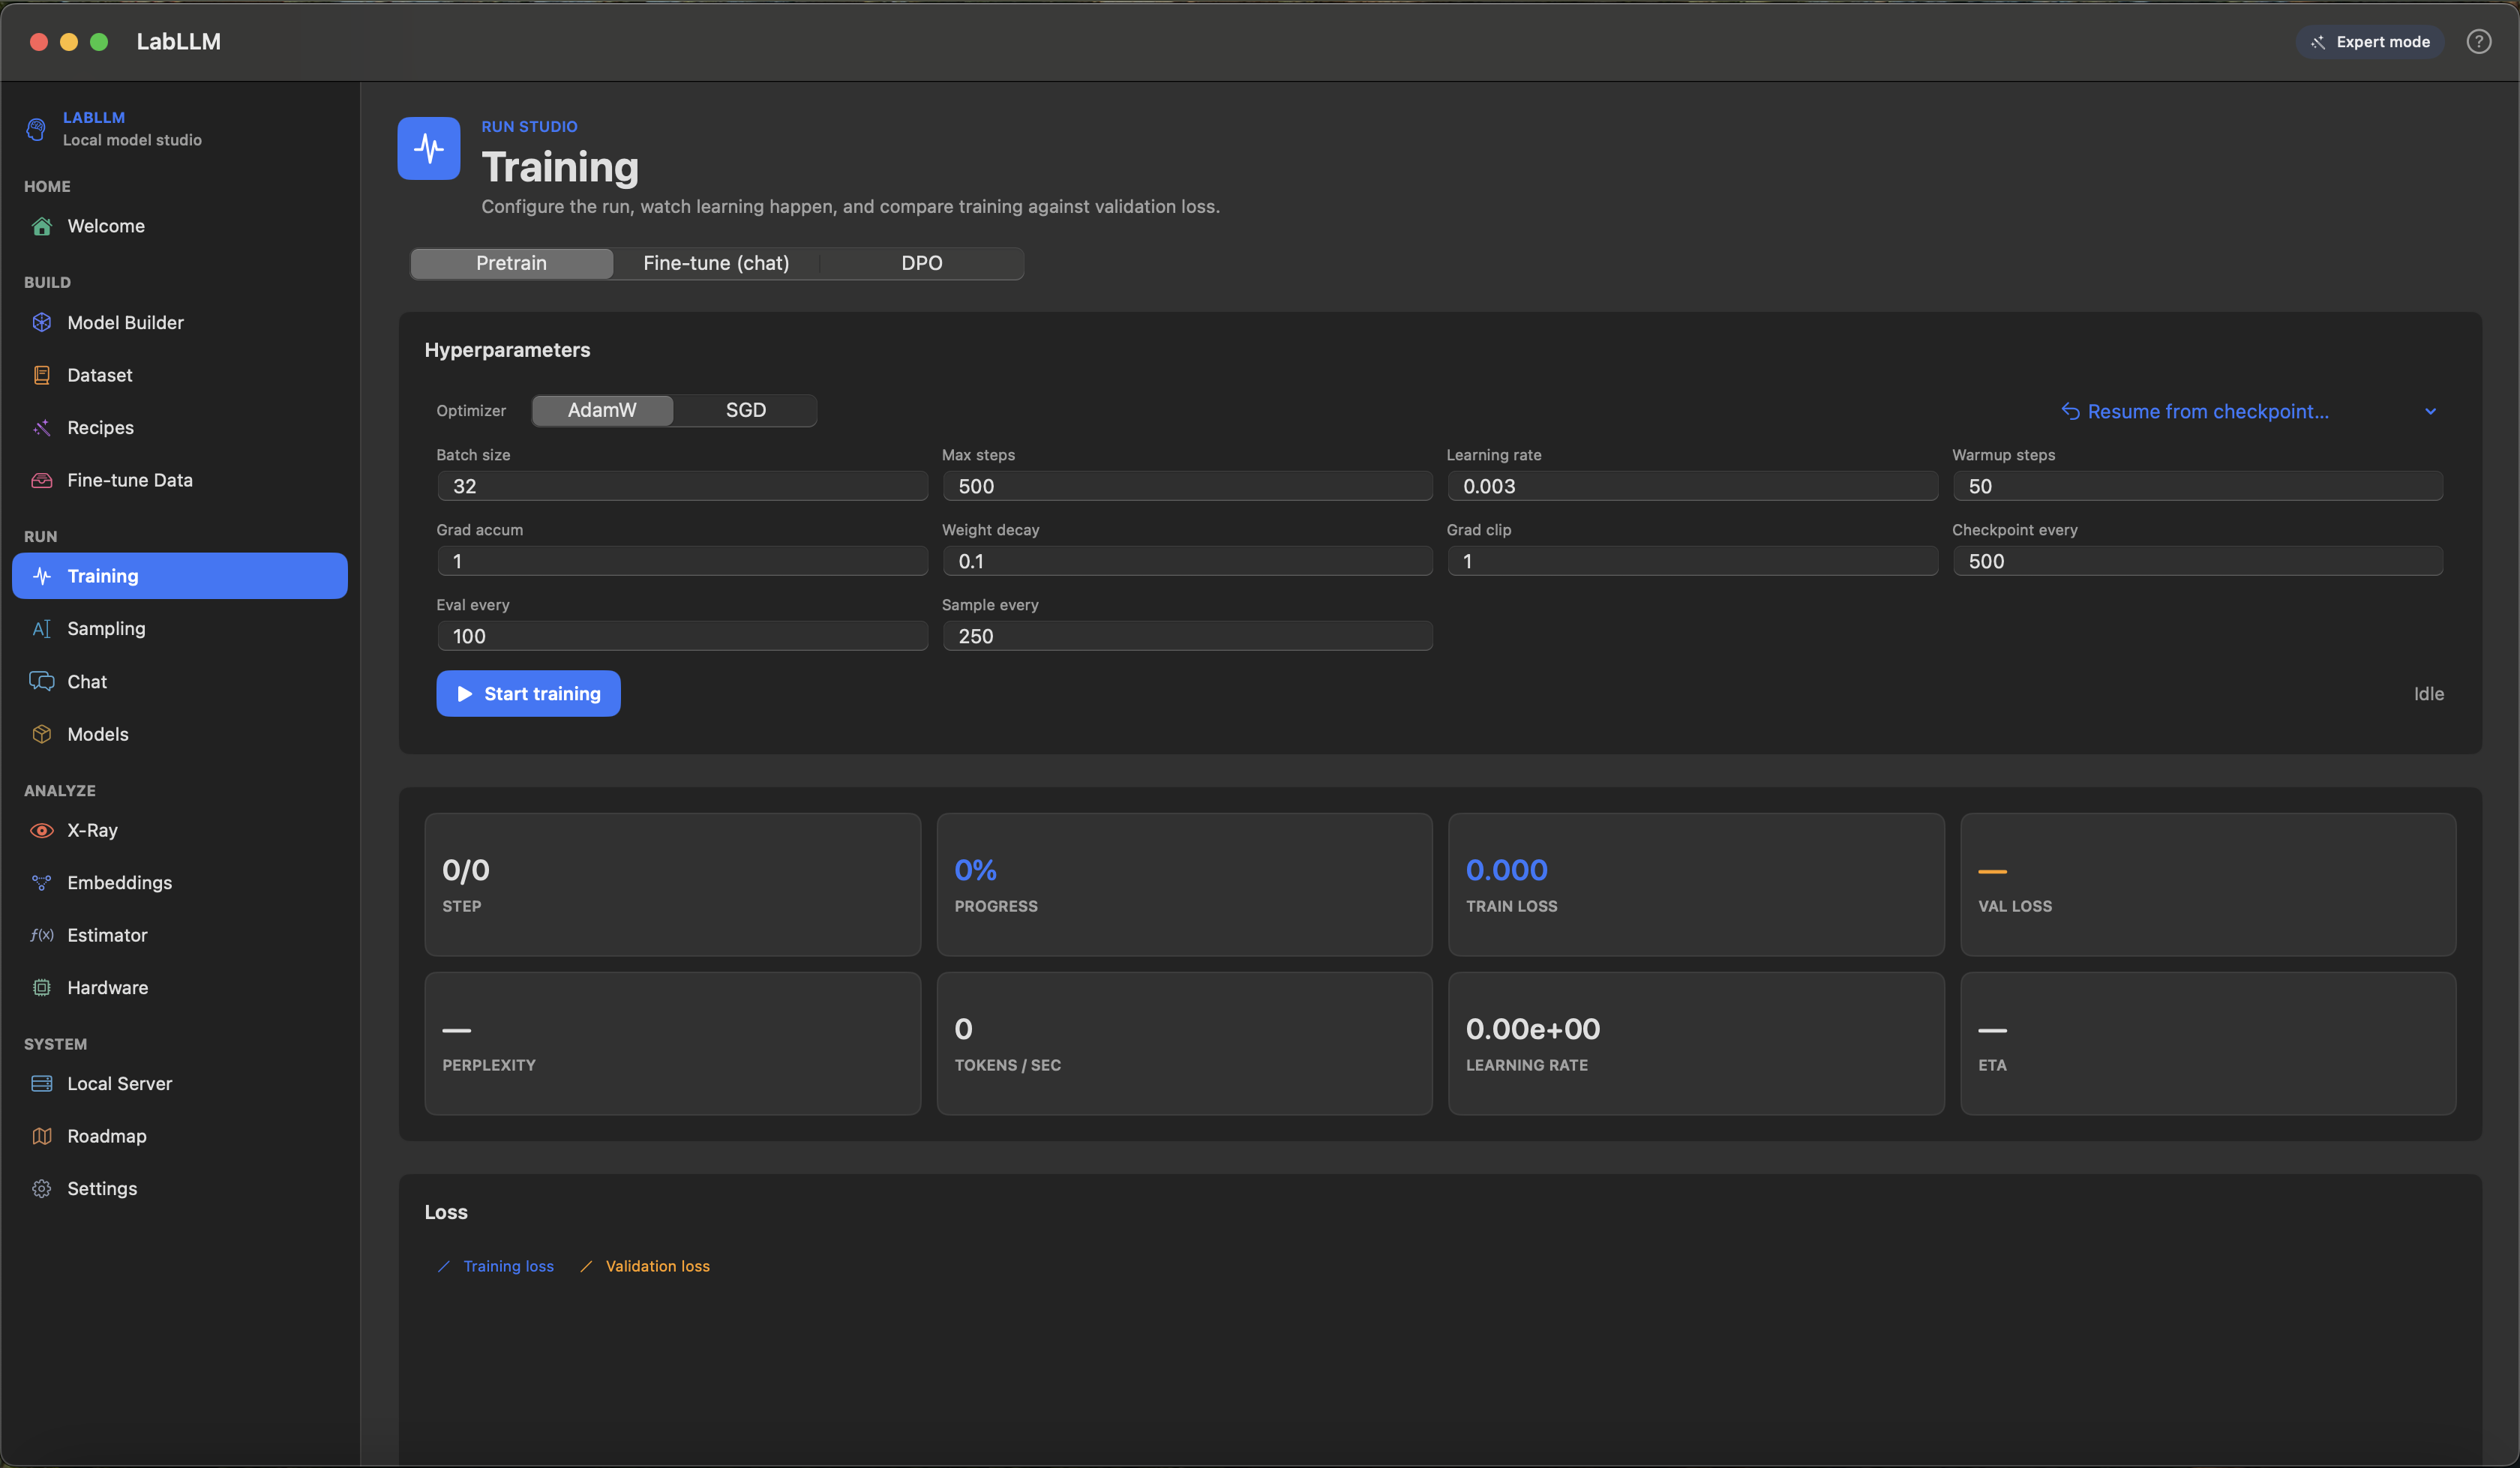Click the Hardware chip icon
This screenshot has height=1468, width=2520.
[42, 988]
